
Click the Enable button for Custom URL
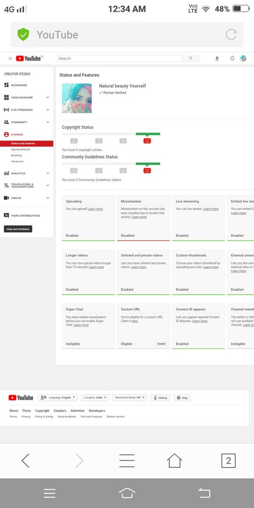(x=162, y=344)
